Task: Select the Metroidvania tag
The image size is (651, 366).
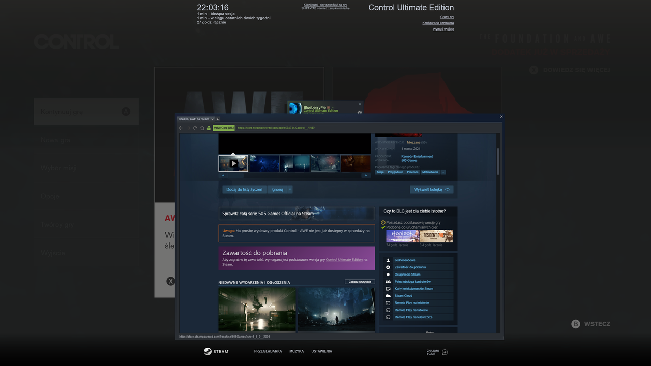Action: [x=430, y=172]
